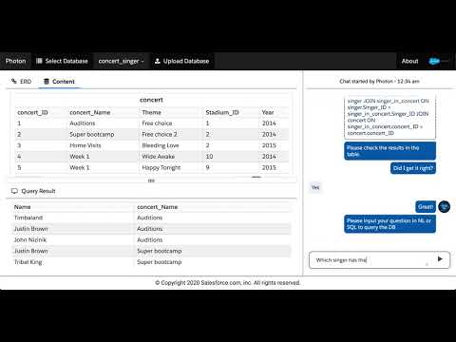Click the 'Great!' chat bubble
The image size is (456, 342).
pos(426,207)
